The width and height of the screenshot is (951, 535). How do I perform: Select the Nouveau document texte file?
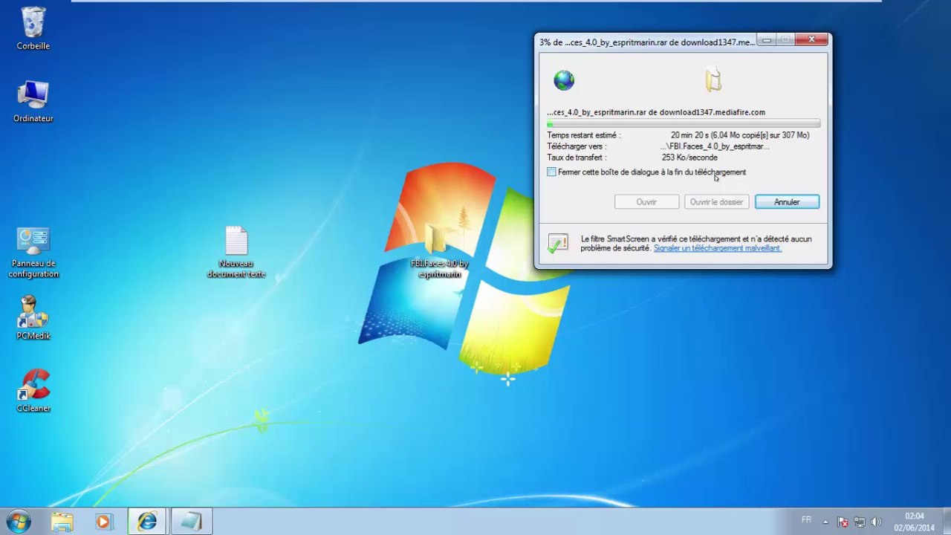coord(236,252)
